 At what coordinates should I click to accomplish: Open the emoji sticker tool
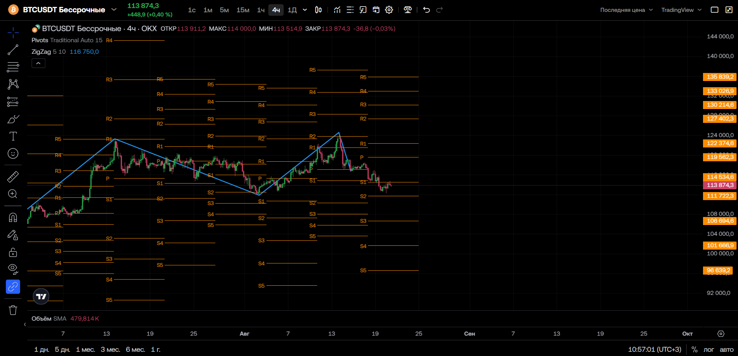coord(13,154)
